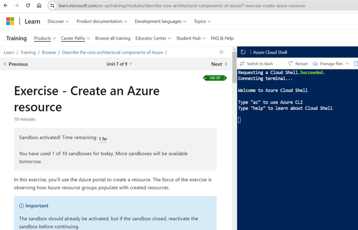Click the Microsoft logo
Viewport: 358px width, 230px height.
point(10,21)
